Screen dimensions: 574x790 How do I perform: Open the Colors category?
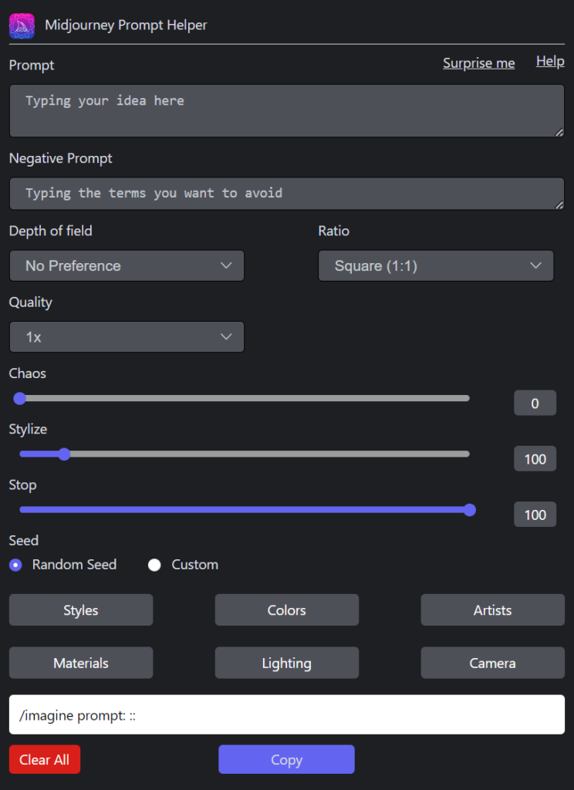pos(287,609)
